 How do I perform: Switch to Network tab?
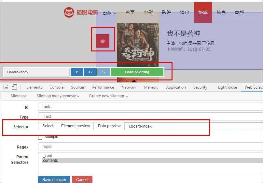(129, 87)
